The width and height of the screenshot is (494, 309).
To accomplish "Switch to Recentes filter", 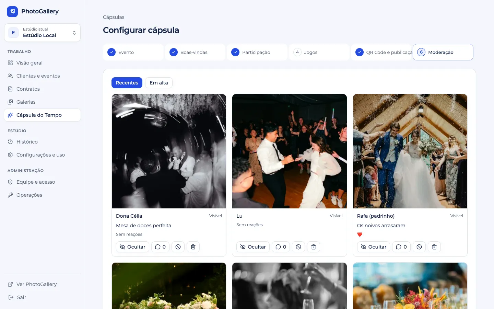I will [127, 83].
